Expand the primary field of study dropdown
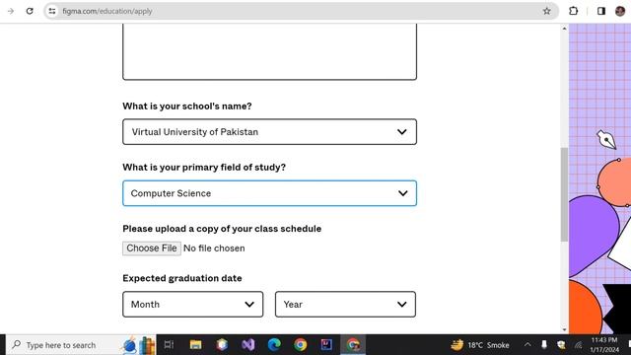The width and height of the screenshot is (631, 355). point(269,193)
